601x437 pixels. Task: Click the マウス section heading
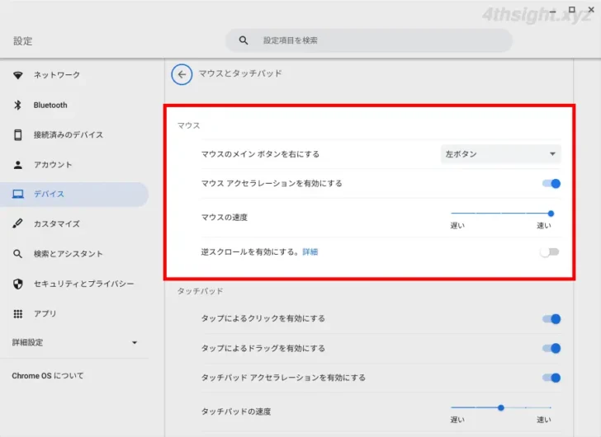pyautogui.click(x=188, y=125)
